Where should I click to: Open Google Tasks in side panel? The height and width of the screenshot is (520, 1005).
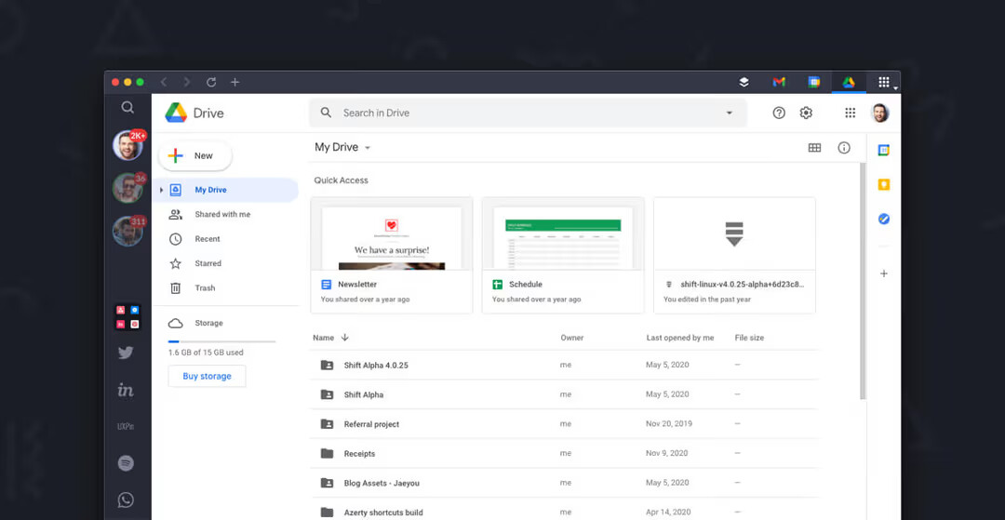(x=884, y=220)
